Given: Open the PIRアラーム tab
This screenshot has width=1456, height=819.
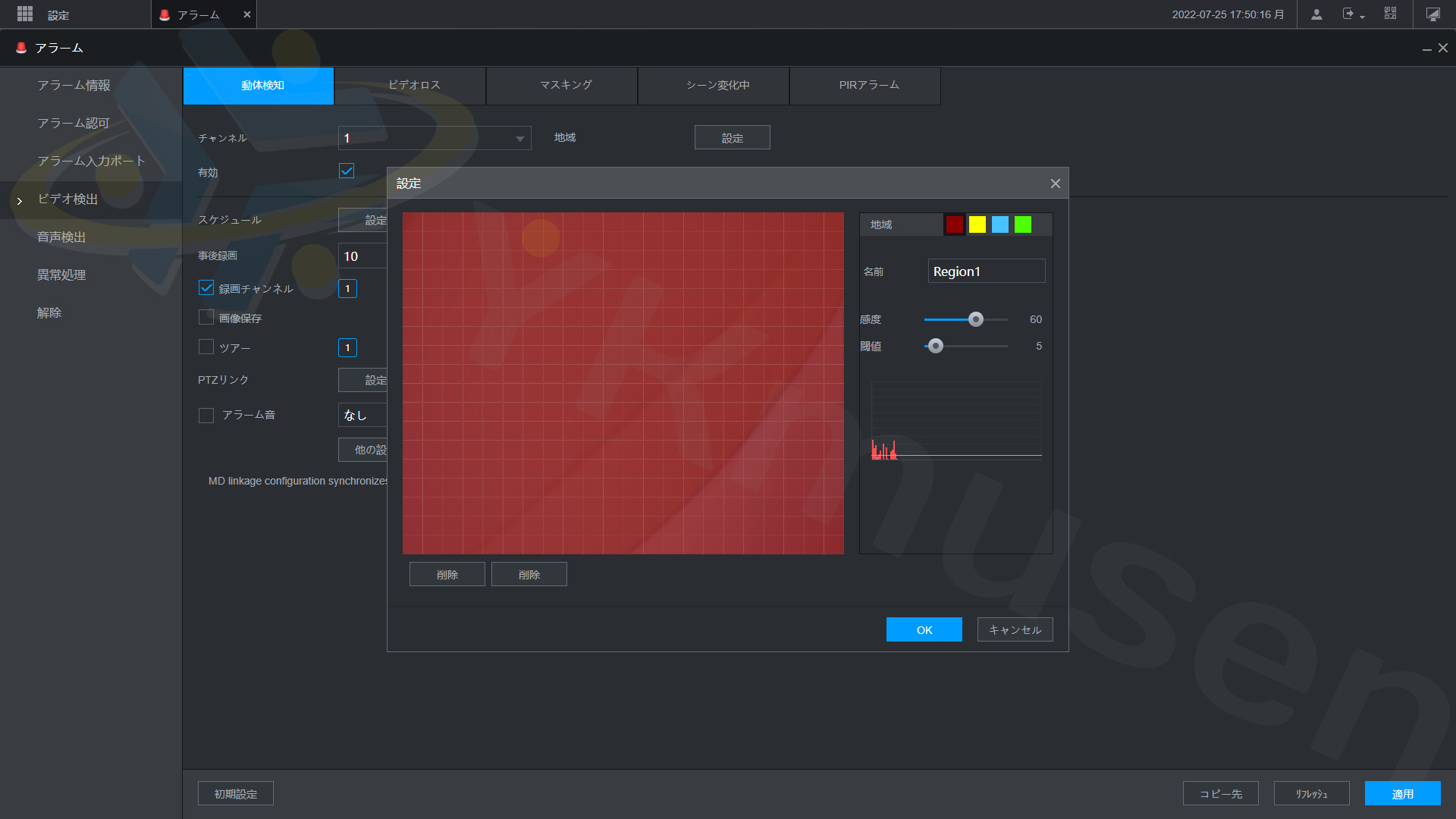Looking at the screenshot, I should coord(868,85).
